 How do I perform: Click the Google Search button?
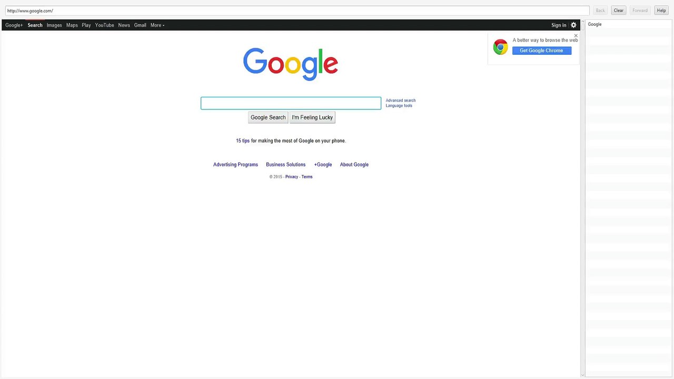[x=268, y=117]
